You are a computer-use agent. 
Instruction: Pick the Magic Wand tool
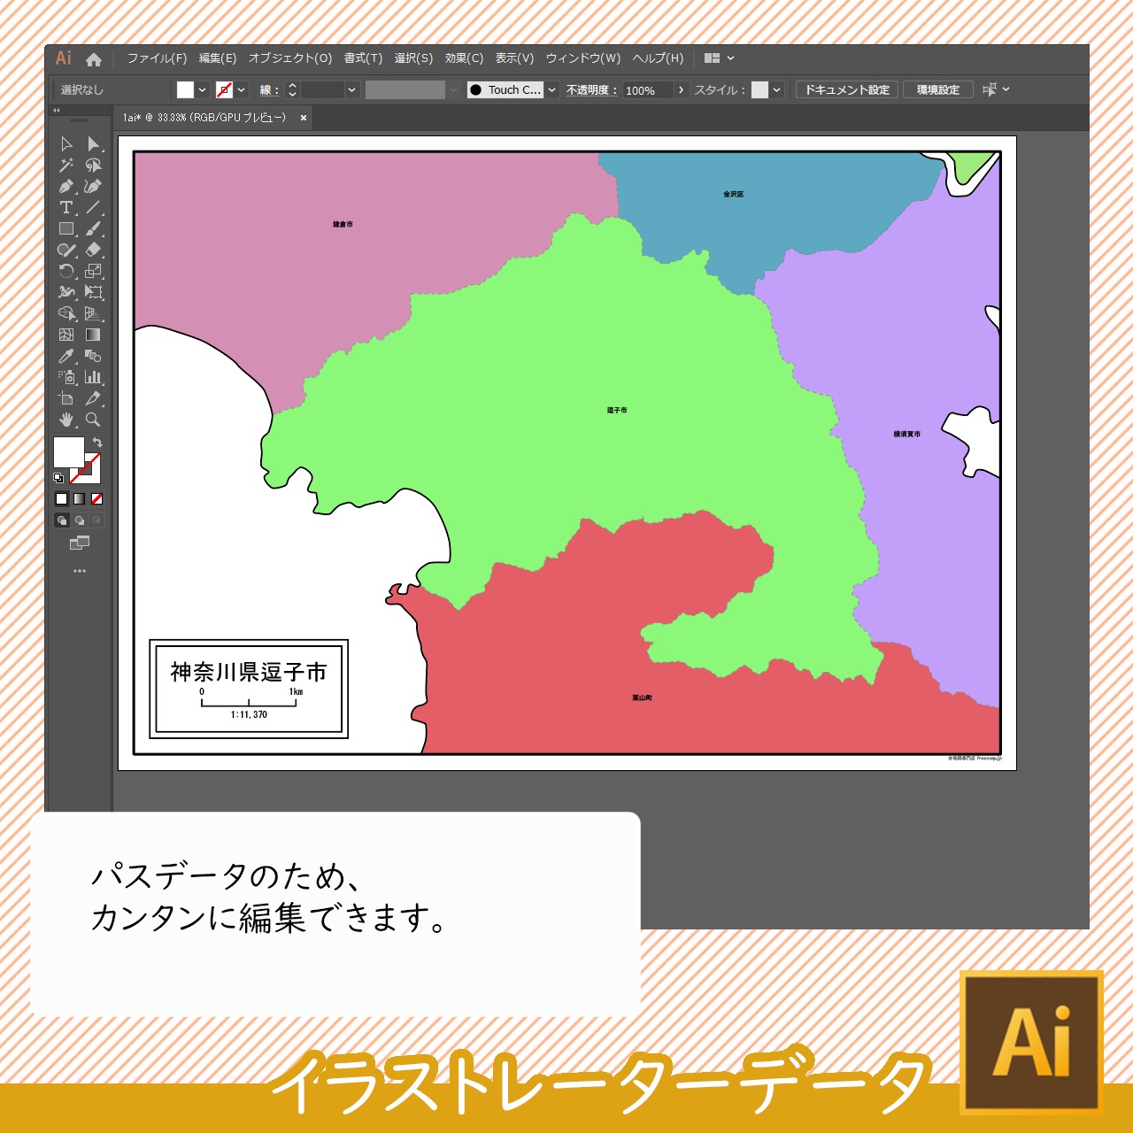tap(66, 166)
